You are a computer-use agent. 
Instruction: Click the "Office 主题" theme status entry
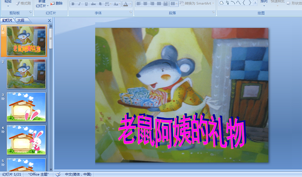pos(39,174)
